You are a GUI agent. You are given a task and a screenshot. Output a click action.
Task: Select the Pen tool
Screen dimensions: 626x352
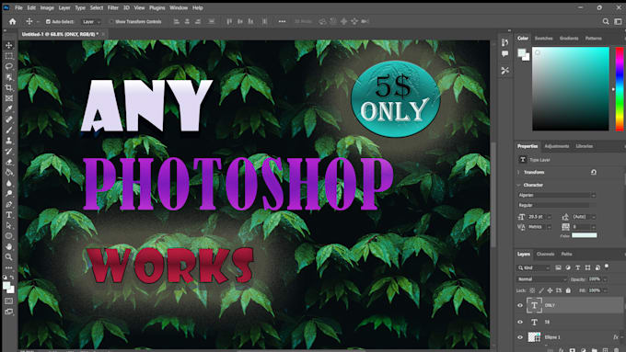pos(9,205)
